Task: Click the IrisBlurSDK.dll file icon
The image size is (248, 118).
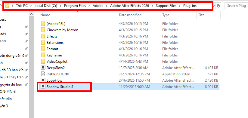Action: 43,74
